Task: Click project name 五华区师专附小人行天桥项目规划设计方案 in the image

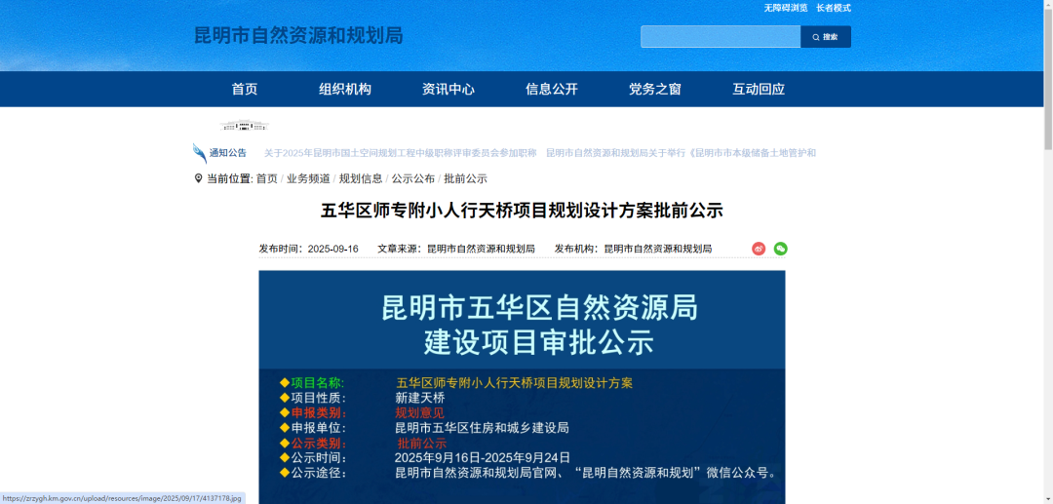Action: [x=515, y=383]
